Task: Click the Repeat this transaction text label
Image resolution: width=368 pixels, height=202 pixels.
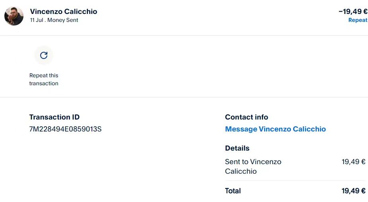Action: pos(44,79)
